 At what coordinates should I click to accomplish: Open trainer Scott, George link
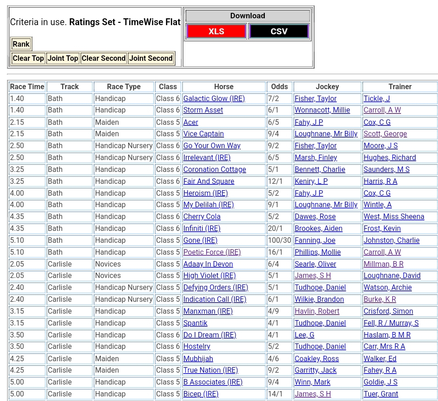pyautogui.click(x=385, y=134)
